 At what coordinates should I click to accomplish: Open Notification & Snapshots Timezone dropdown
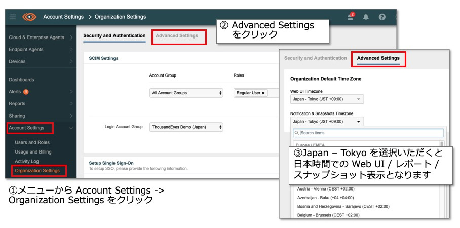click(327, 122)
